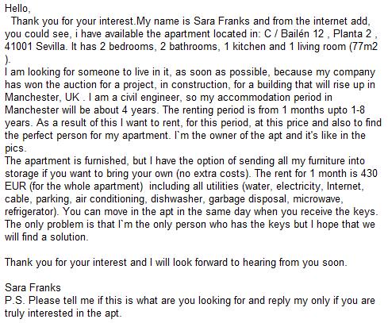Click the word "refrigerator)"
388x323 pixels.
point(32,211)
